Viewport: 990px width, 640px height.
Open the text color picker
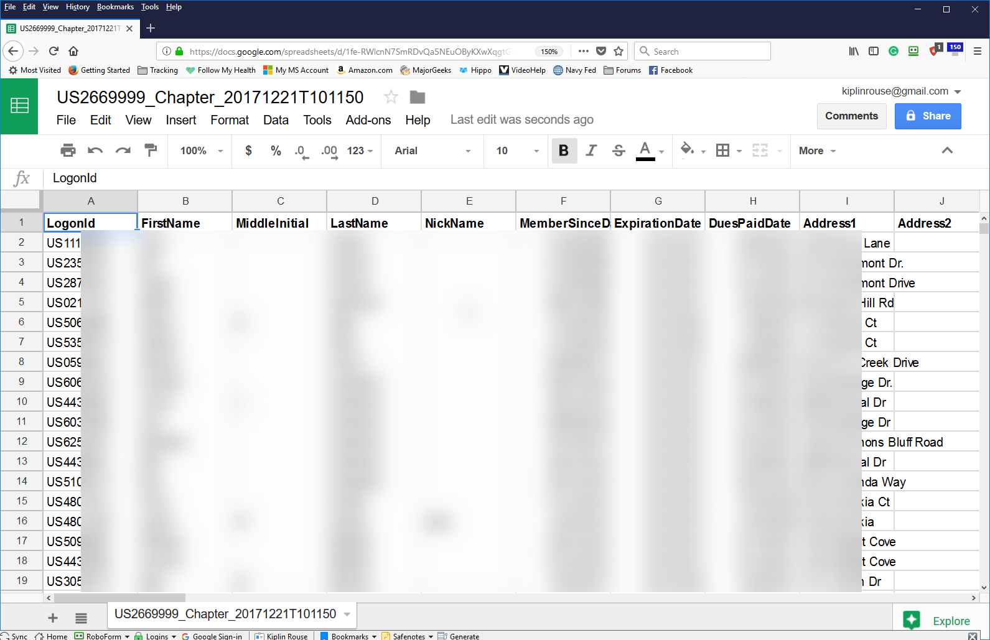pos(645,151)
